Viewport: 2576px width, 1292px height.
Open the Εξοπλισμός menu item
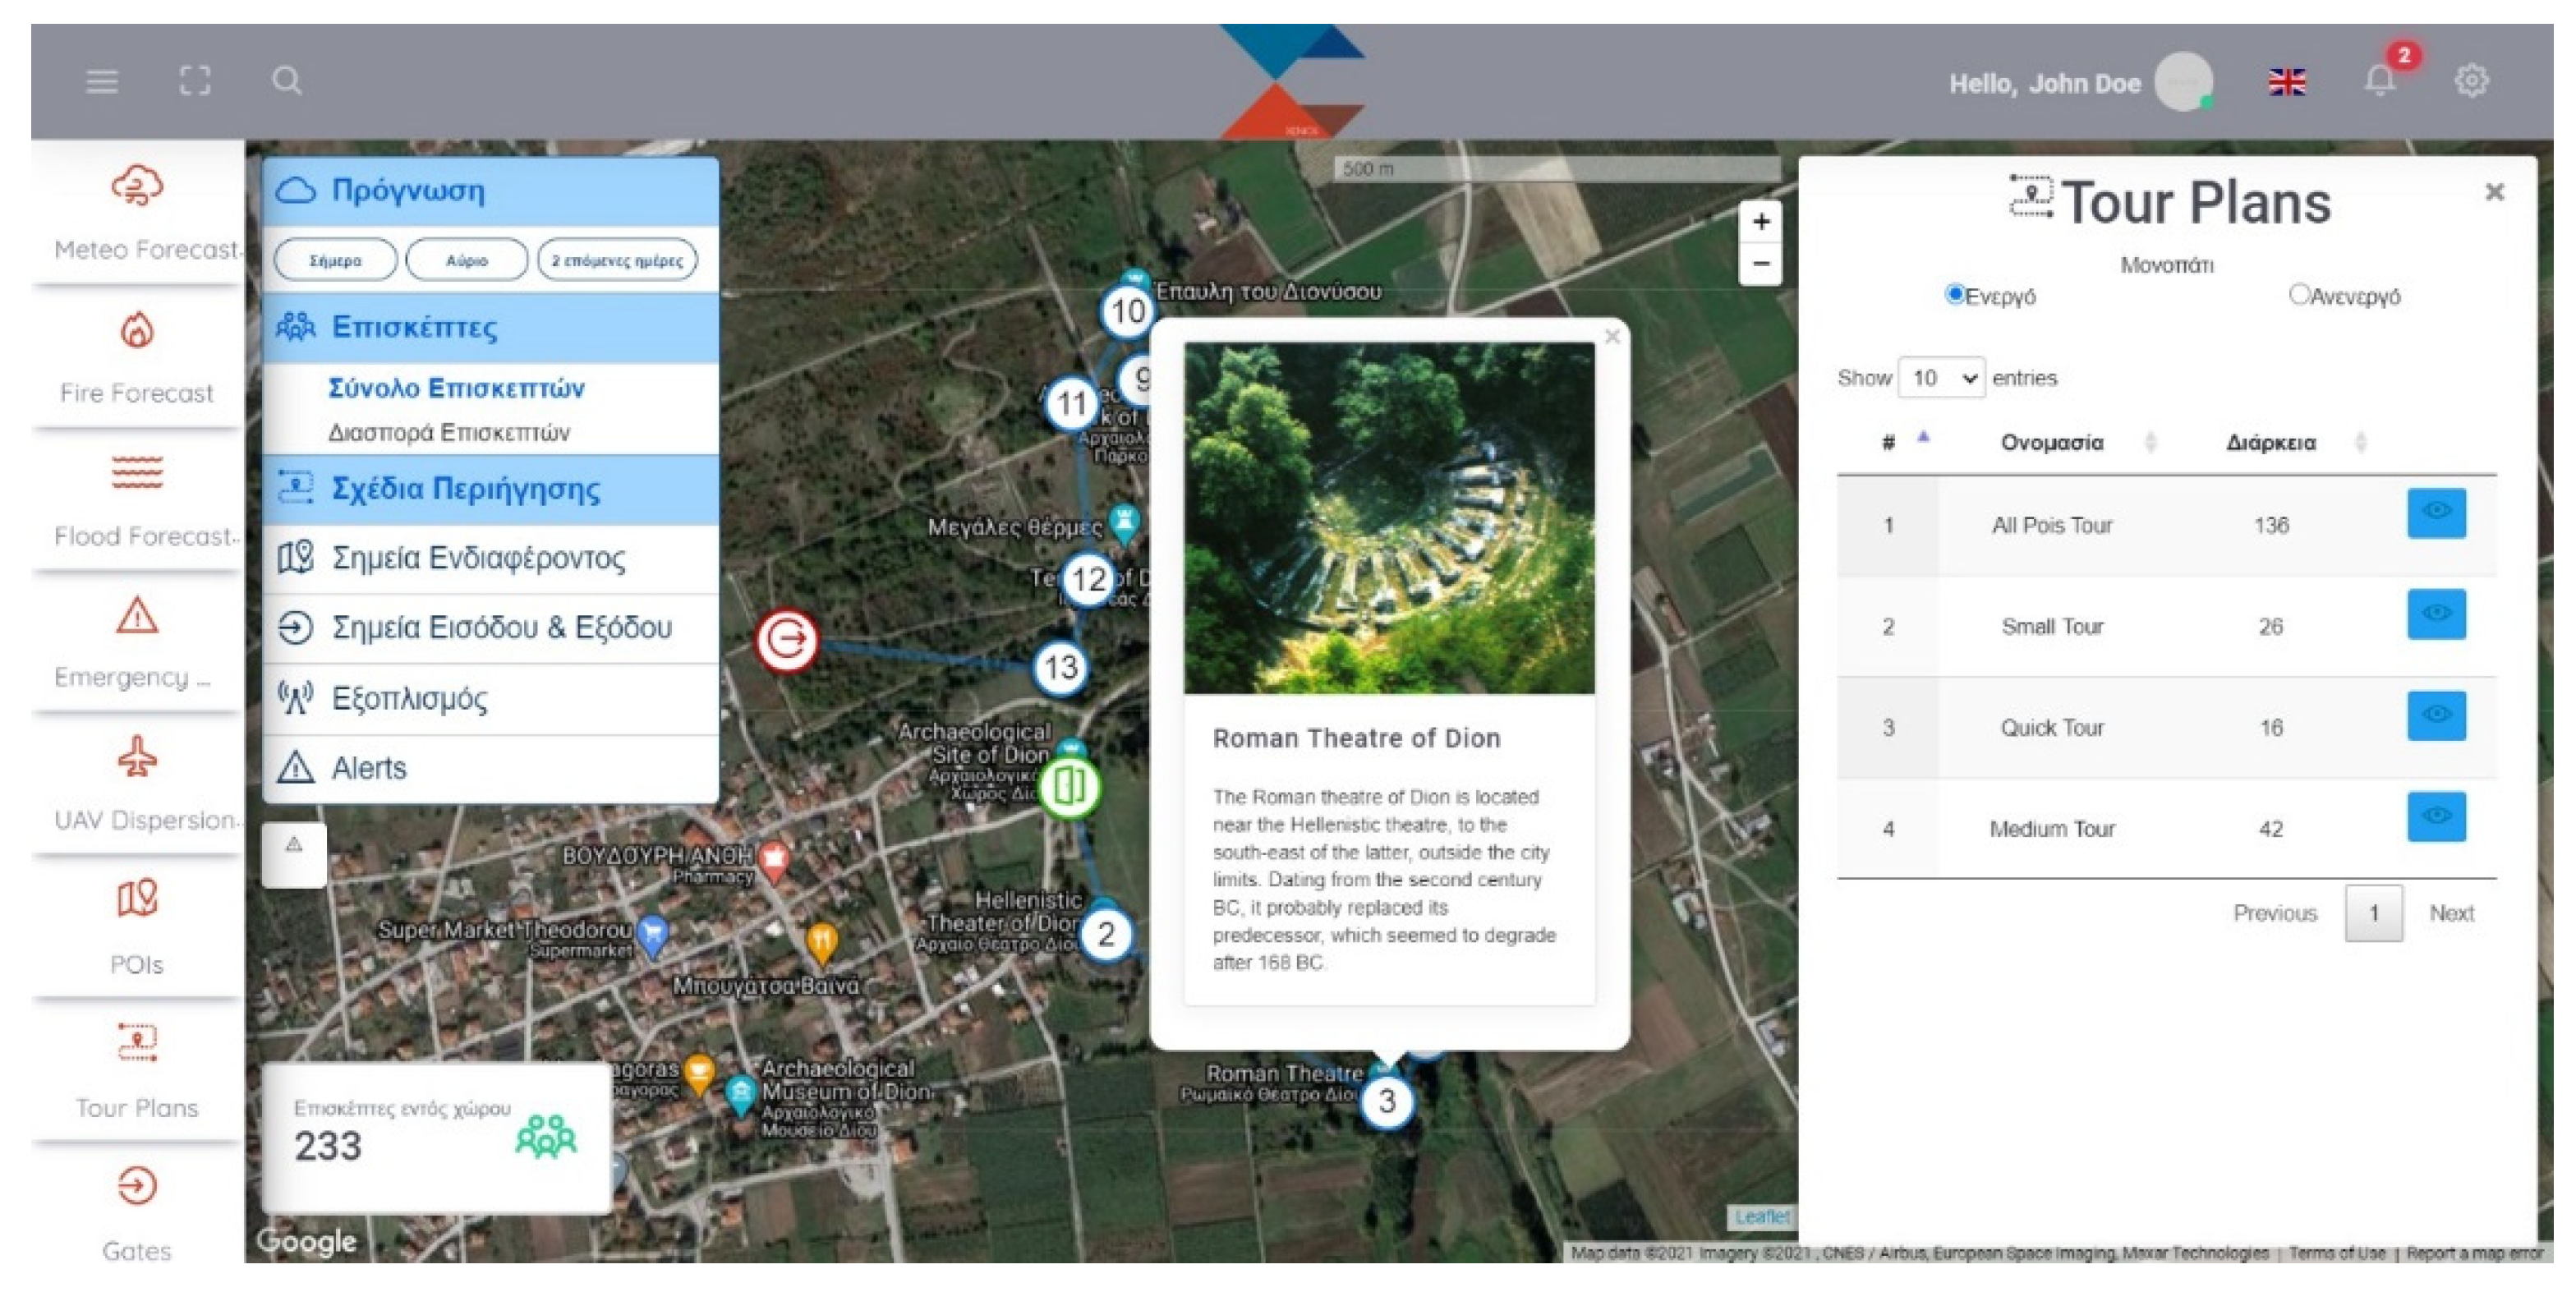pyautogui.click(x=410, y=698)
